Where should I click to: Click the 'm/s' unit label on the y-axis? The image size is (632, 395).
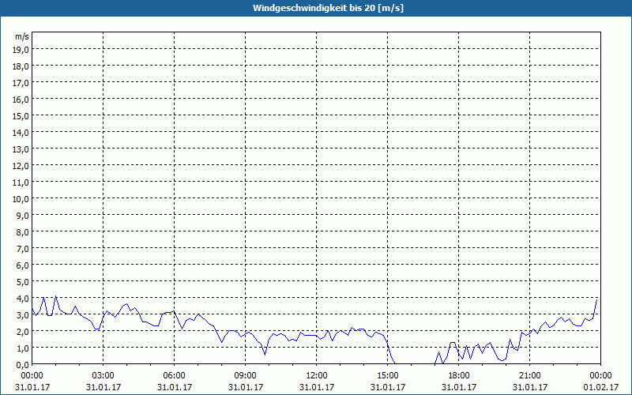(22, 36)
